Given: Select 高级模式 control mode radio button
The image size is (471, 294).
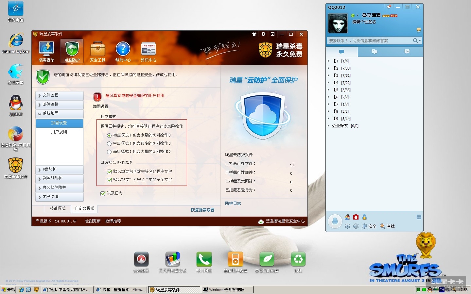Looking at the screenshot, I should tap(109, 152).
